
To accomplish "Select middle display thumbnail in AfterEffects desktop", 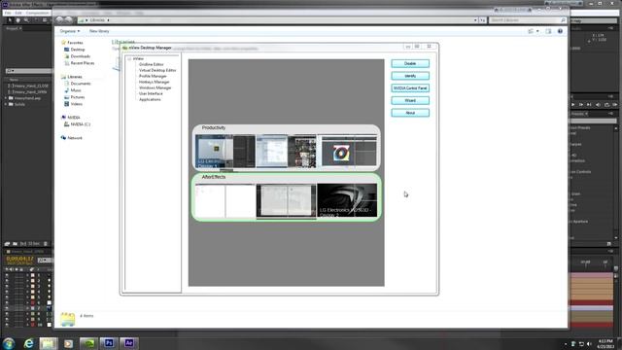I will (x=286, y=201).
